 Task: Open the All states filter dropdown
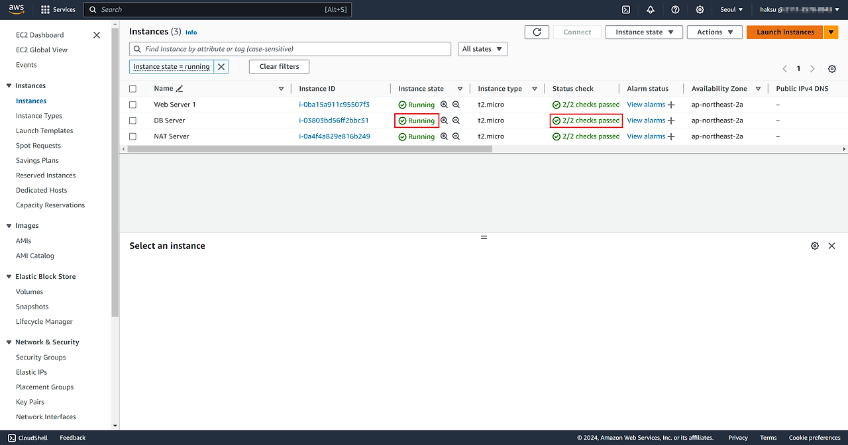coord(482,49)
